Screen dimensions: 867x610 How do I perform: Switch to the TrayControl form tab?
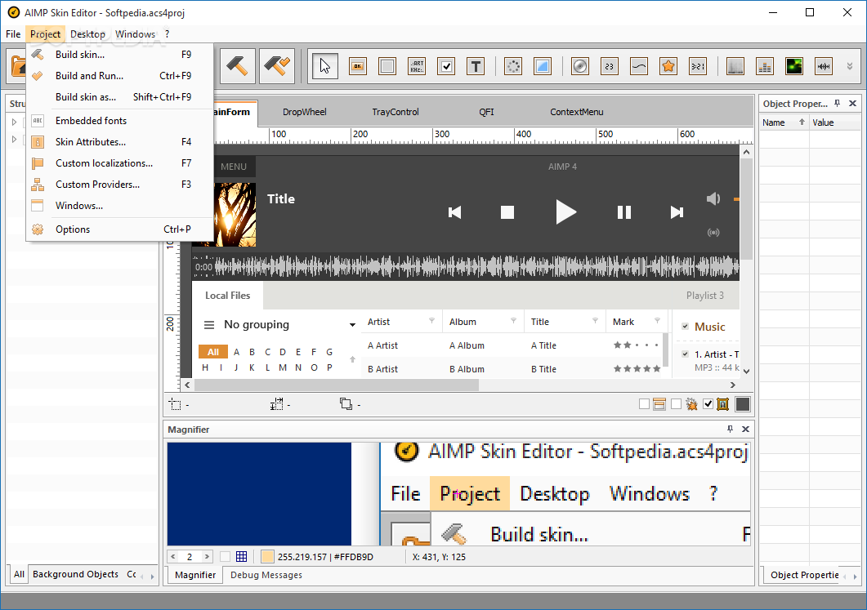(x=396, y=112)
